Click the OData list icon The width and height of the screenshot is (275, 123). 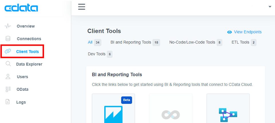pyautogui.click(x=8, y=89)
